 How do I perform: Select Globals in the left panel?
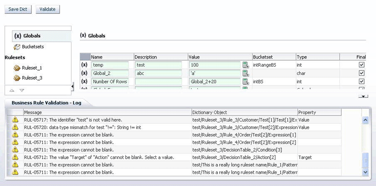[x=41, y=36]
